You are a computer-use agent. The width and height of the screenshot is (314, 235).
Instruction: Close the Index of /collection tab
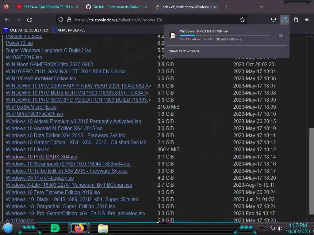coord(215,7)
